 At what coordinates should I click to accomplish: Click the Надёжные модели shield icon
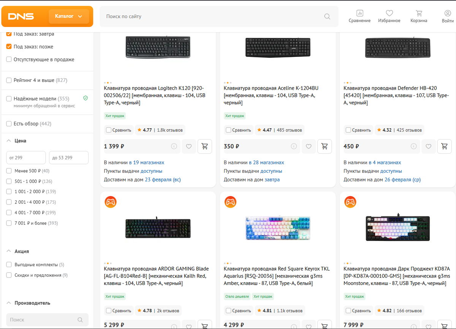point(85,98)
